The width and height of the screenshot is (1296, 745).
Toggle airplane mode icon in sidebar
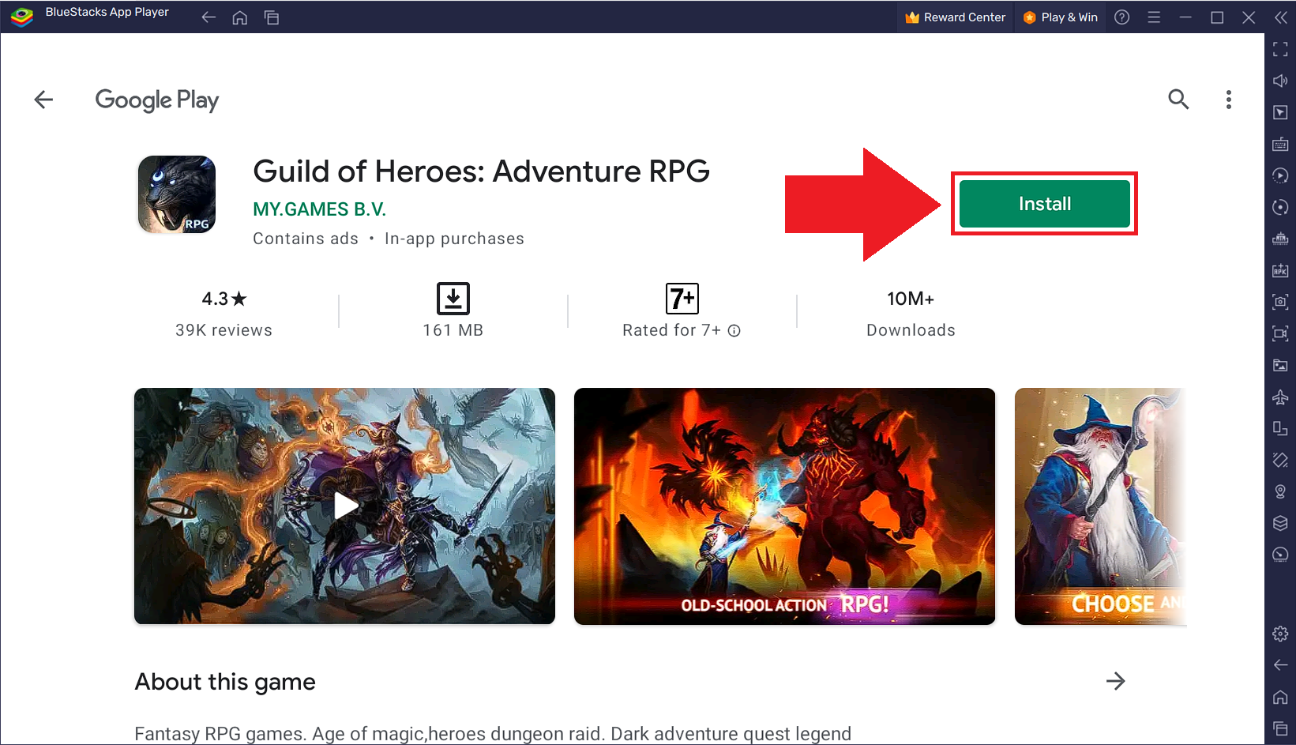pos(1280,397)
